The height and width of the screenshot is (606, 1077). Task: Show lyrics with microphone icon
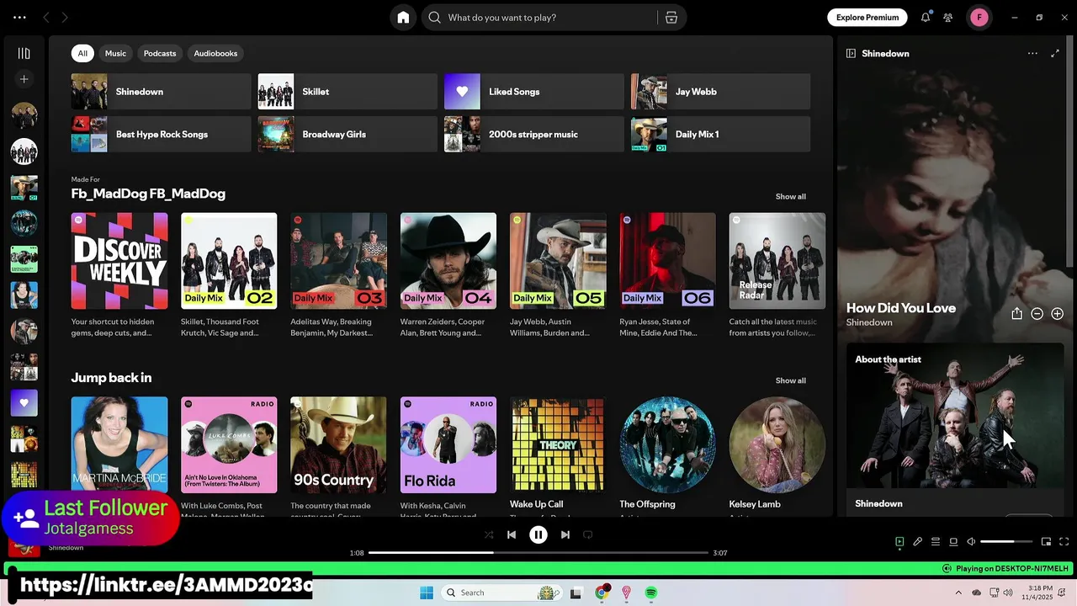(x=918, y=542)
